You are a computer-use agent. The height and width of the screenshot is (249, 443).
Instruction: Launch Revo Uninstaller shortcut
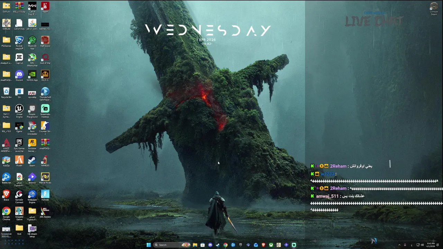(x=32, y=128)
